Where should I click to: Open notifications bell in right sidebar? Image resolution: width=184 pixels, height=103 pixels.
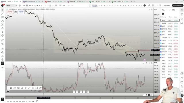tap(182, 91)
